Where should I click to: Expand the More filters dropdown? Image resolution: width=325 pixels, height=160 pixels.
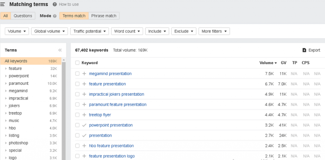tap(214, 31)
